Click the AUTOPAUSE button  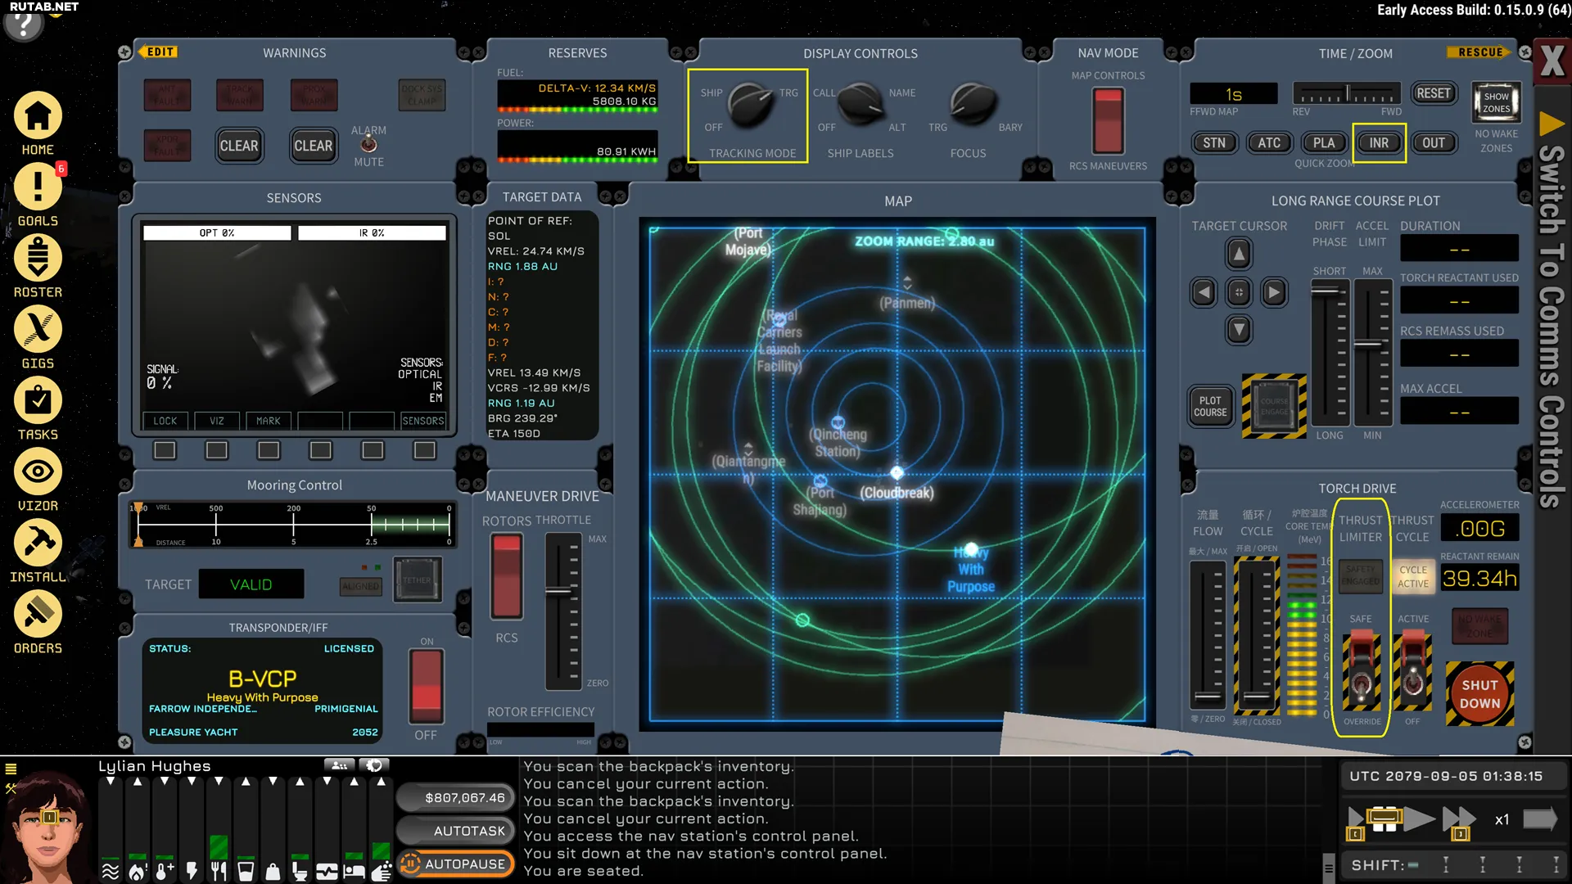coord(456,864)
